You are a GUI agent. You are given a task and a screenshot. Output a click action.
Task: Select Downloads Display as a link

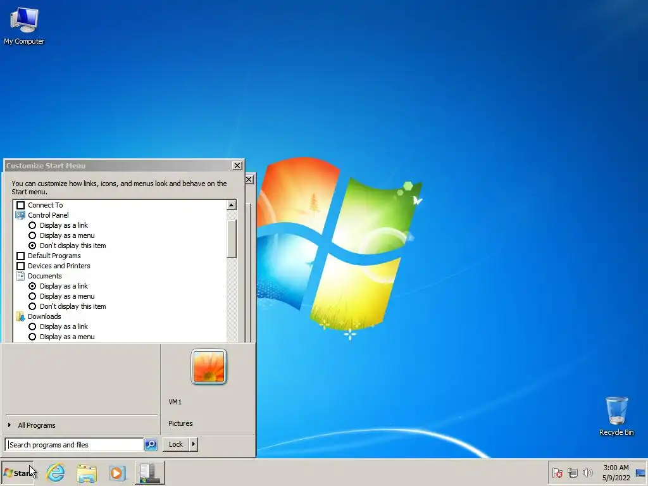point(32,327)
